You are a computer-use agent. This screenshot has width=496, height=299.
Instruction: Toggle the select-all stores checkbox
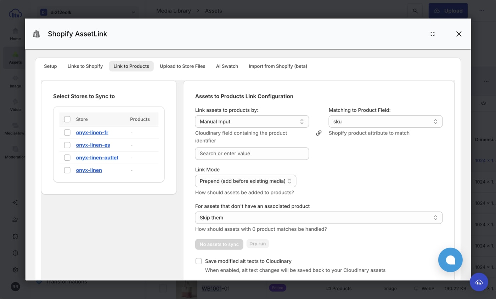click(x=67, y=119)
